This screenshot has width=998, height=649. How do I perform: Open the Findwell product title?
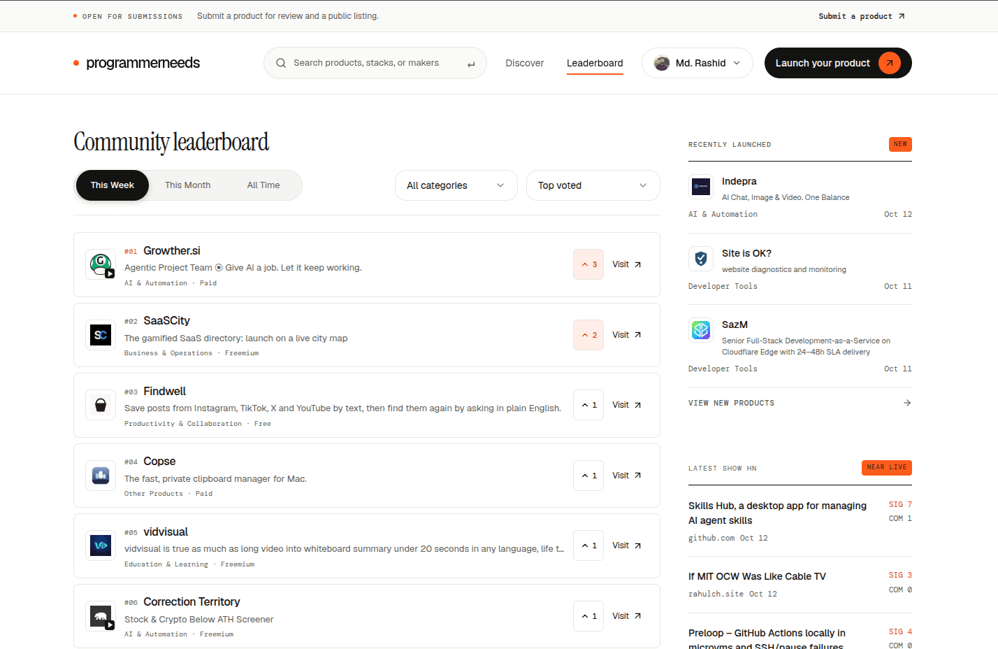(165, 391)
